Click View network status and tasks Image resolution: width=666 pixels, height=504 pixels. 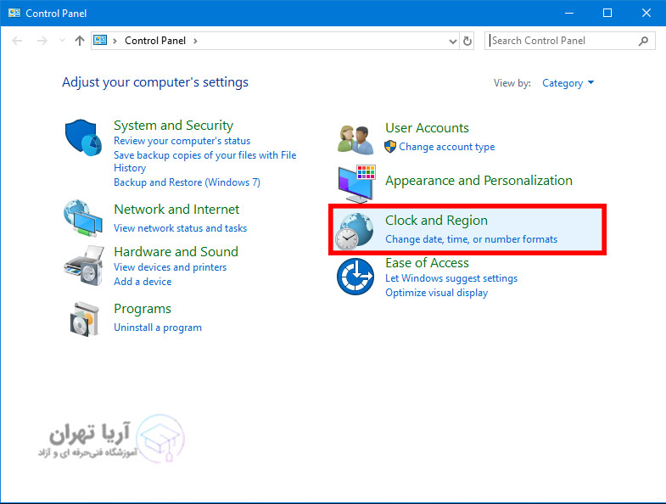point(180,228)
